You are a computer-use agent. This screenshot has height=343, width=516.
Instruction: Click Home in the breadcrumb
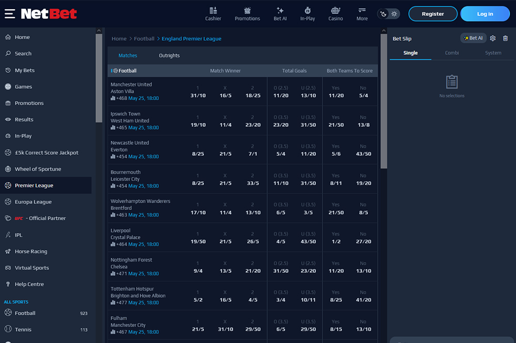coord(119,39)
